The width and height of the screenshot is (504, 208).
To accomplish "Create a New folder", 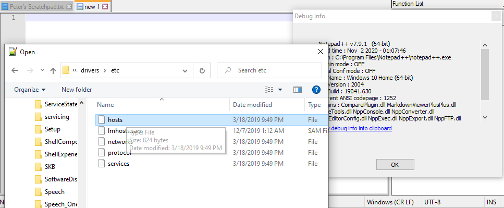I will [77, 90].
